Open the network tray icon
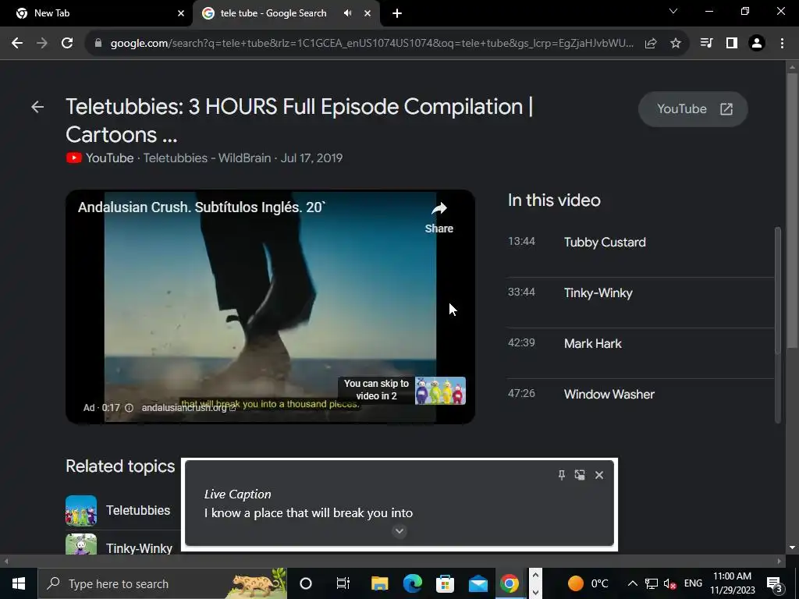This screenshot has height=599, width=799. [652, 583]
